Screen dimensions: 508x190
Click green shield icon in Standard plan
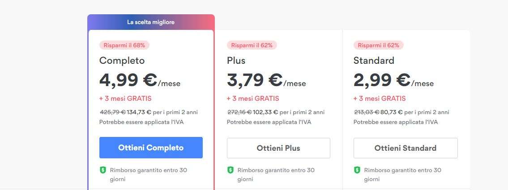click(357, 170)
